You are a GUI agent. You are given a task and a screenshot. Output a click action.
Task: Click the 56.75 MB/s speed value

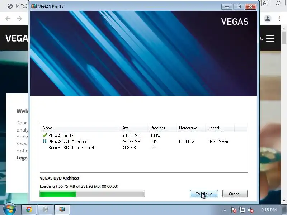[x=218, y=141]
